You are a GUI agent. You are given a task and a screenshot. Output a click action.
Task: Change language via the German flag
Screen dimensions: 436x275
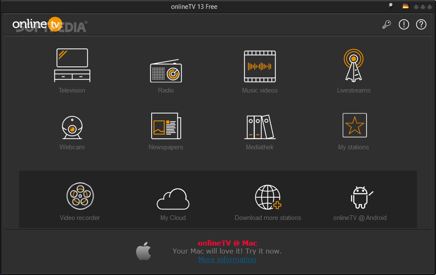coord(405,6)
